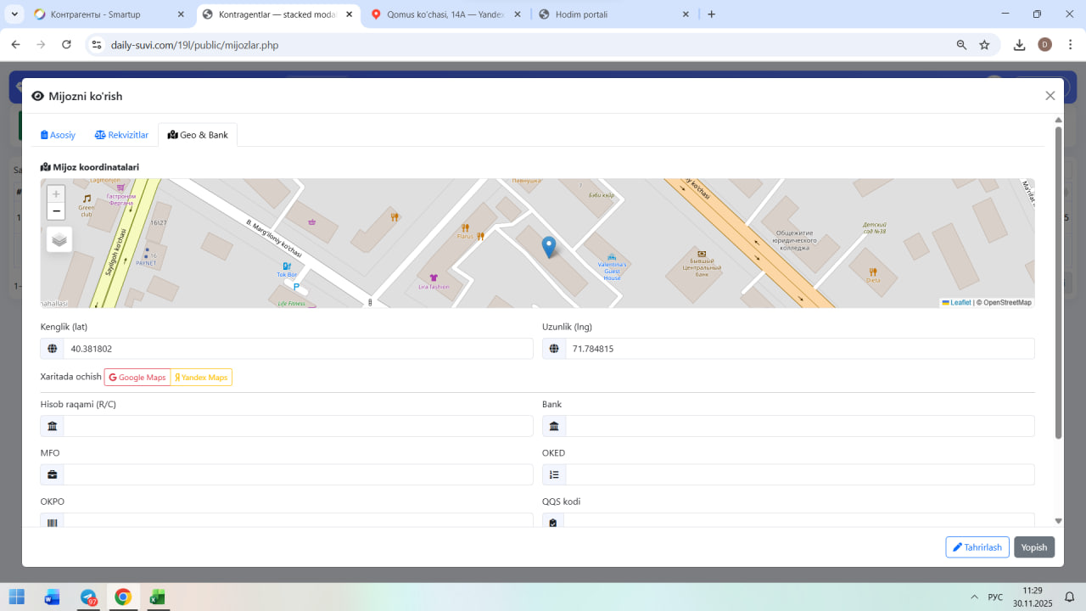
Task: Open Chrome downloads icon
Action: pos(1019,45)
